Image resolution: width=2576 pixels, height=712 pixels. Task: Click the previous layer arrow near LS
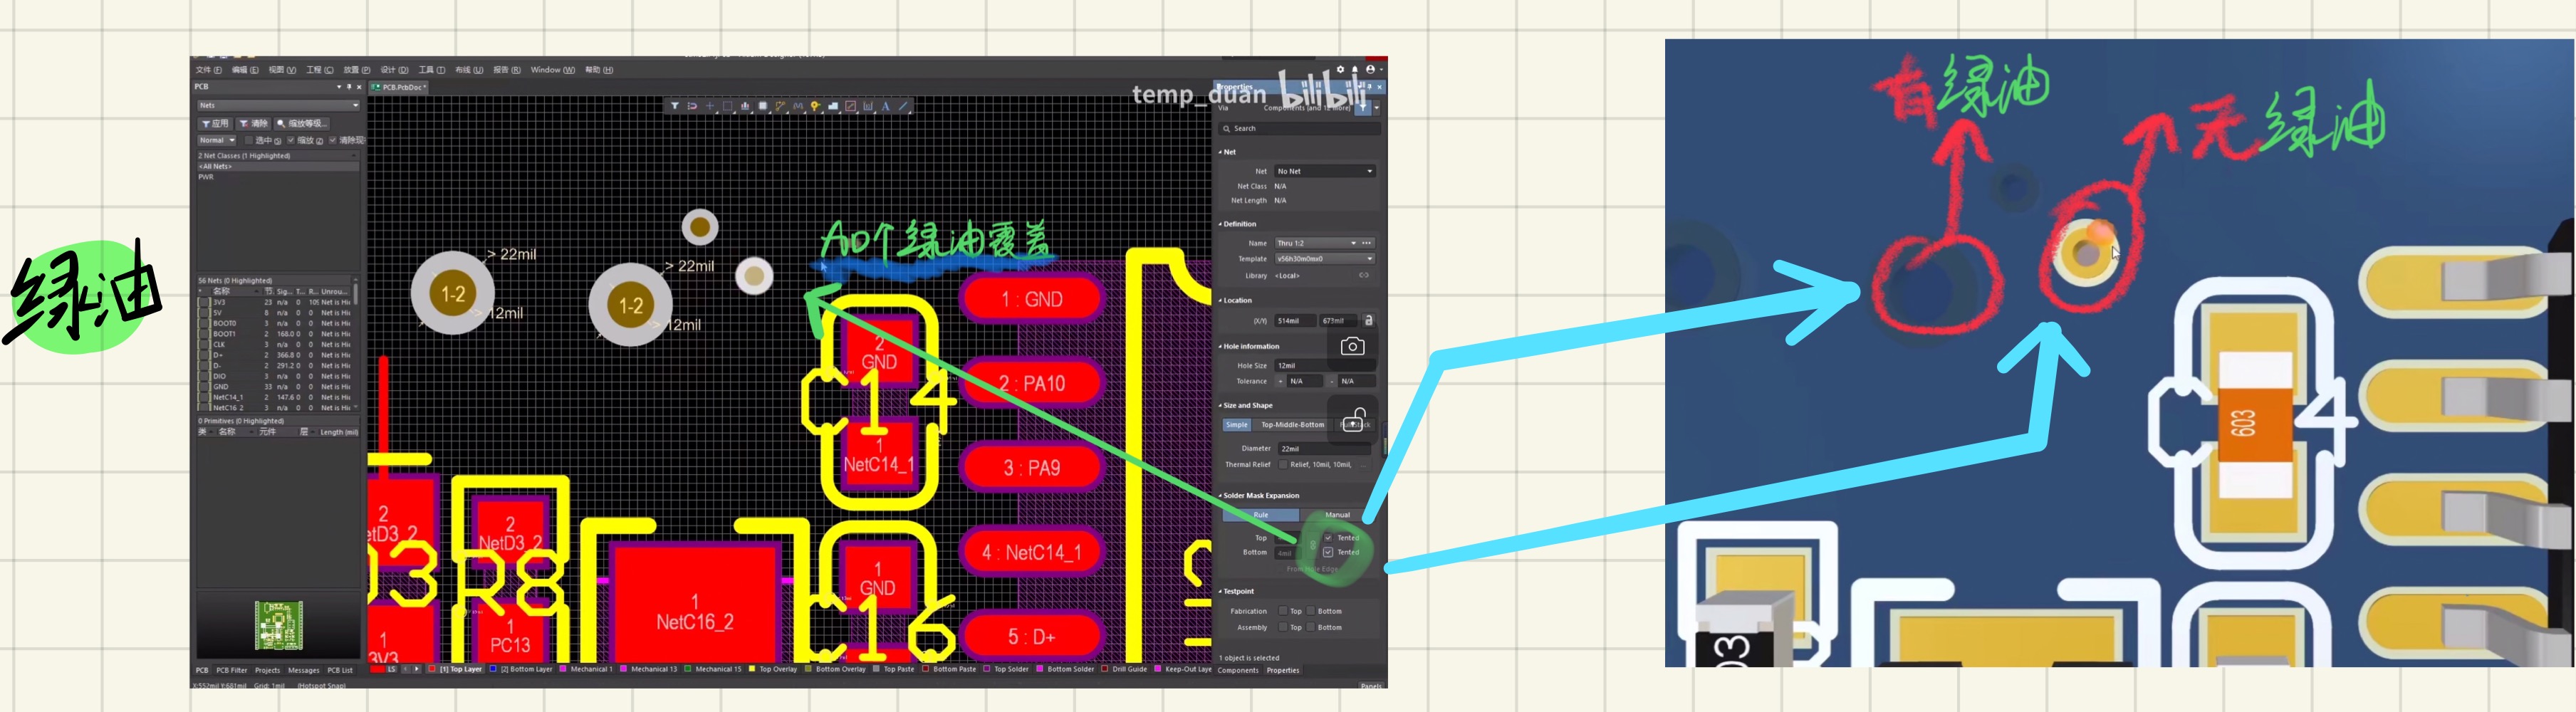click(x=406, y=669)
